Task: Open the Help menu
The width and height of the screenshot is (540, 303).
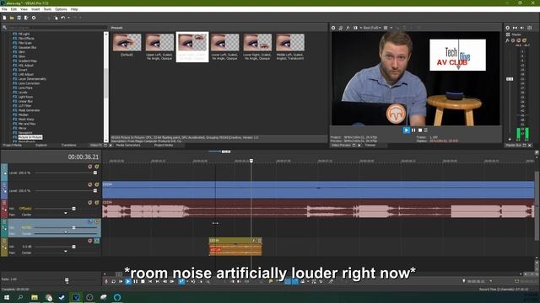Action: [74, 9]
